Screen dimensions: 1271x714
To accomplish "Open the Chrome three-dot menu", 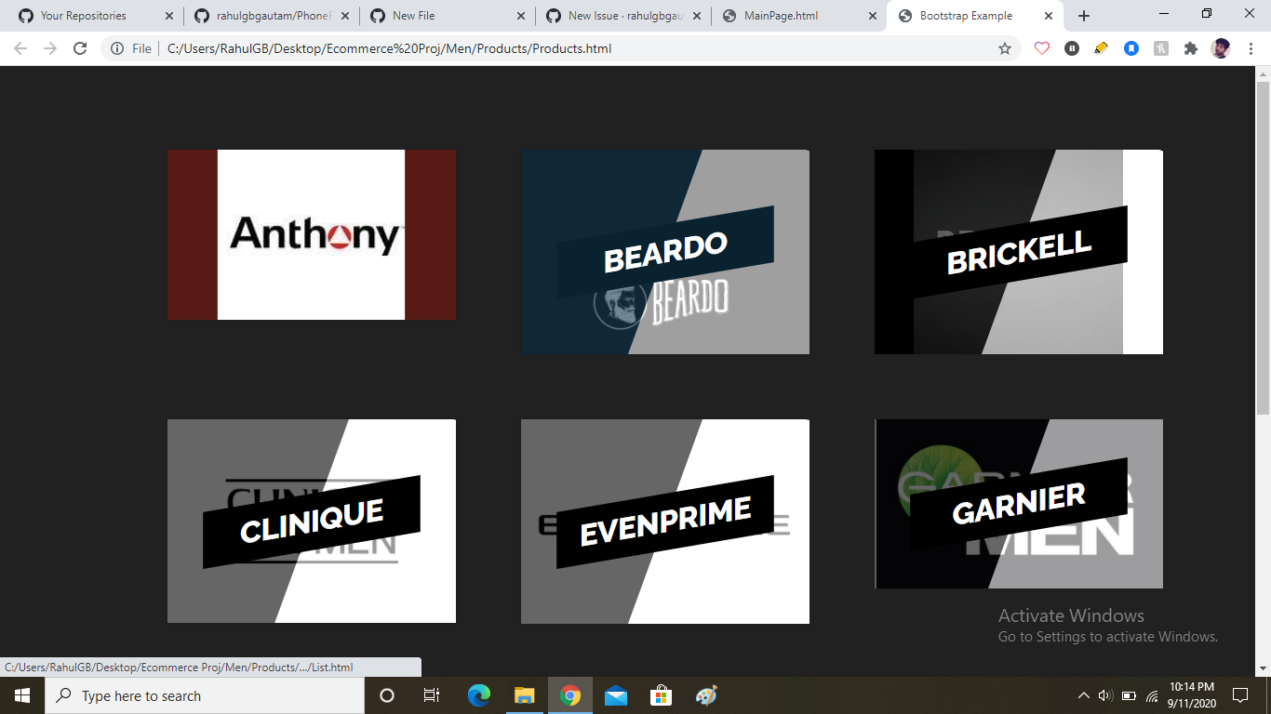I will coord(1249,48).
